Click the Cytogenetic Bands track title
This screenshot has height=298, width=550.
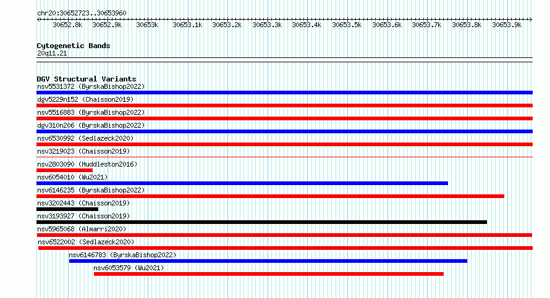click(74, 46)
